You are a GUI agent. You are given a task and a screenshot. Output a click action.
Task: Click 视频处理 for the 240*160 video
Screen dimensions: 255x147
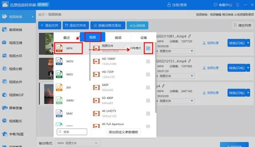click(211, 93)
